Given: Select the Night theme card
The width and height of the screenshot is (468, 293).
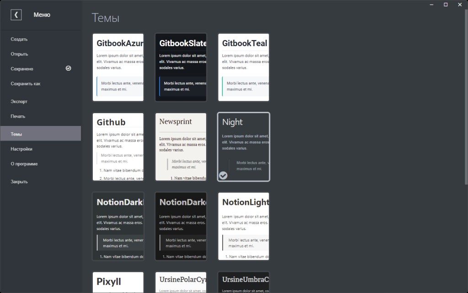Looking at the screenshot, I should pyautogui.click(x=244, y=146).
